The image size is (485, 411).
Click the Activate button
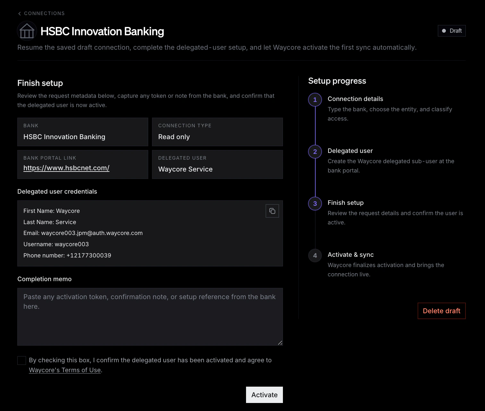(x=264, y=395)
